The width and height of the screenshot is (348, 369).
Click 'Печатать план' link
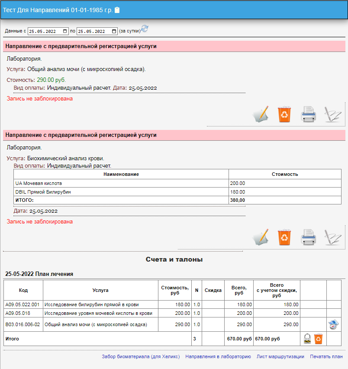click(x=326, y=357)
